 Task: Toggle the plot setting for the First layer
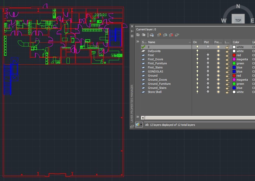tap(208, 55)
